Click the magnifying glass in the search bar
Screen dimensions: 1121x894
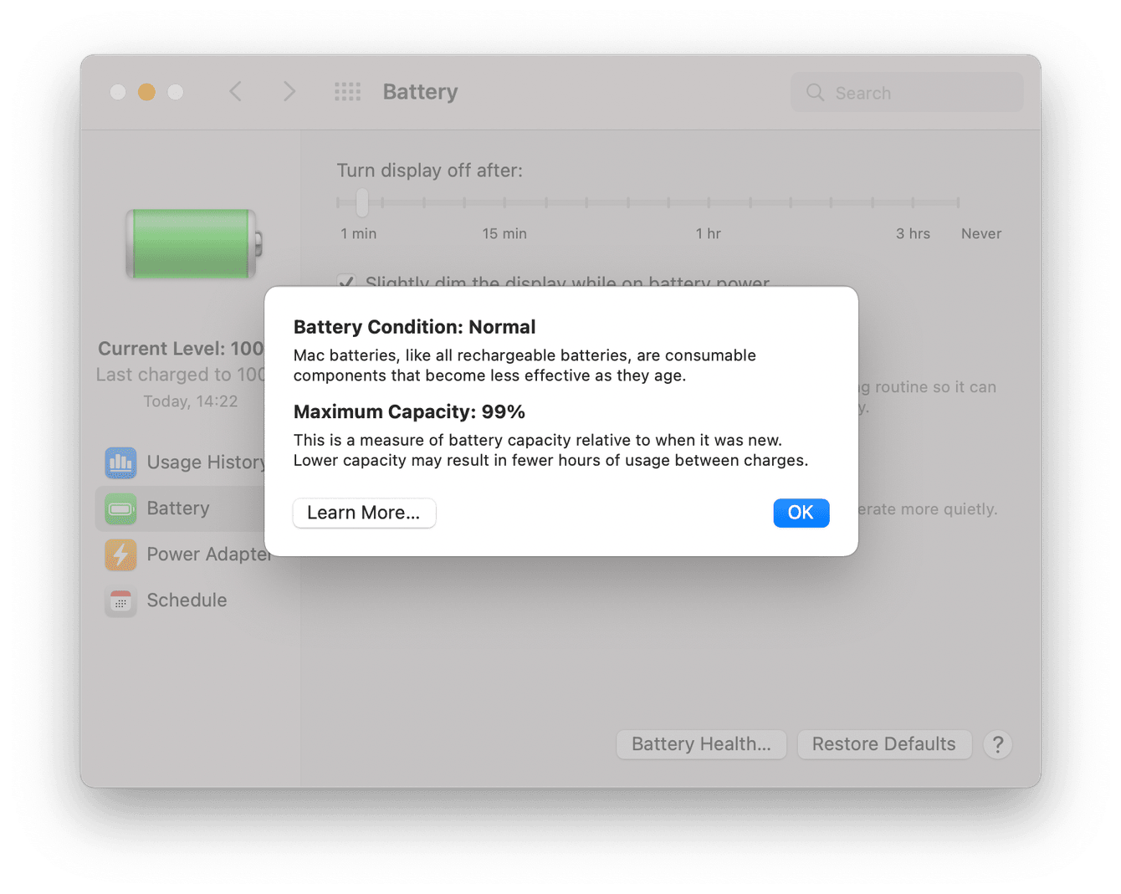point(815,93)
